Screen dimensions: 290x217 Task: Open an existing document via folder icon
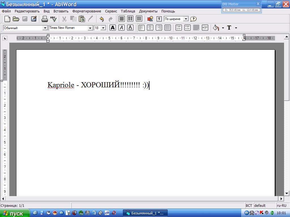tap(16, 19)
